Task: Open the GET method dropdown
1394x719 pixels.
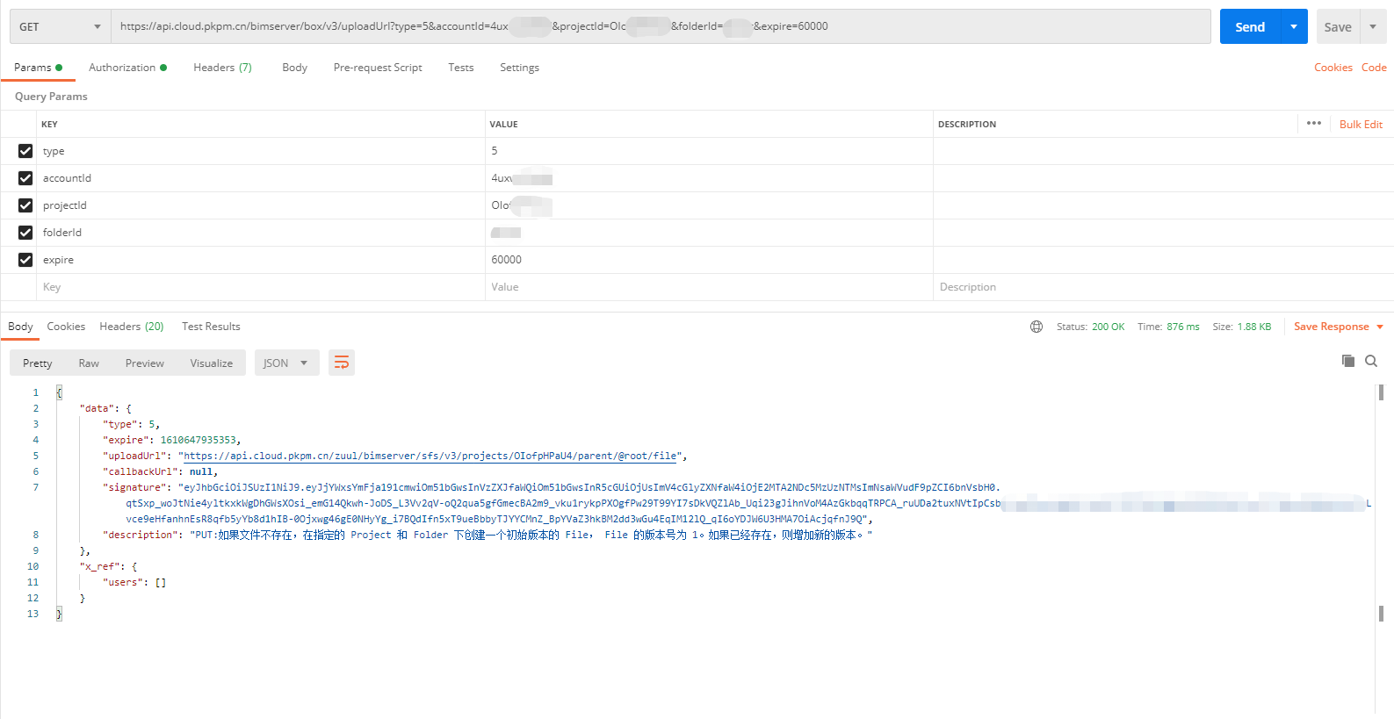Action: click(x=60, y=26)
